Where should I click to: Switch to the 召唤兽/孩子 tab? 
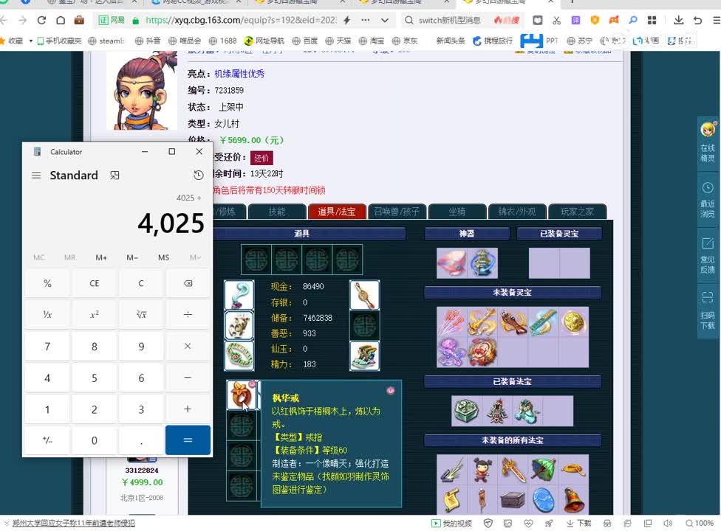pos(397,212)
